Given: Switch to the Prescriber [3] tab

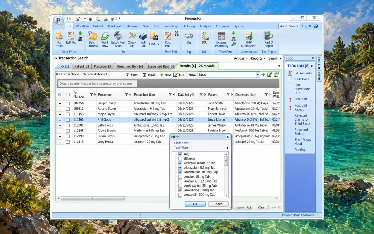Looking at the screenshot, I should tap(103, 66).
